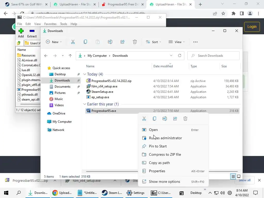Share this page icon in Chrome

pyautogui.click(x=215, y=13)
